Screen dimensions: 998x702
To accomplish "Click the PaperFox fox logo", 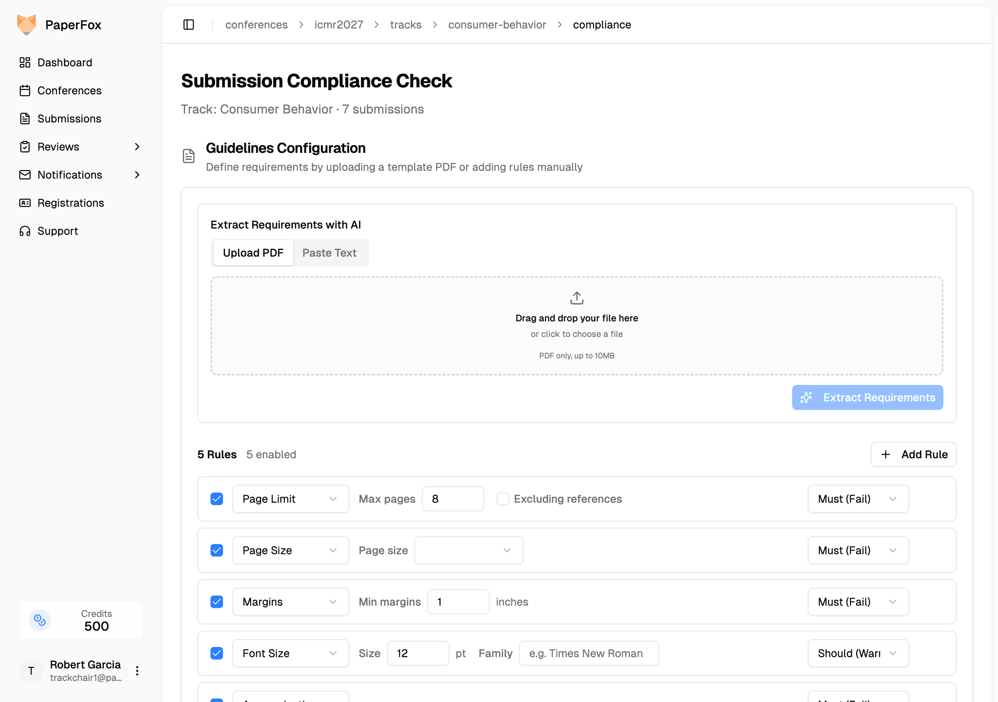I will 27,25.
